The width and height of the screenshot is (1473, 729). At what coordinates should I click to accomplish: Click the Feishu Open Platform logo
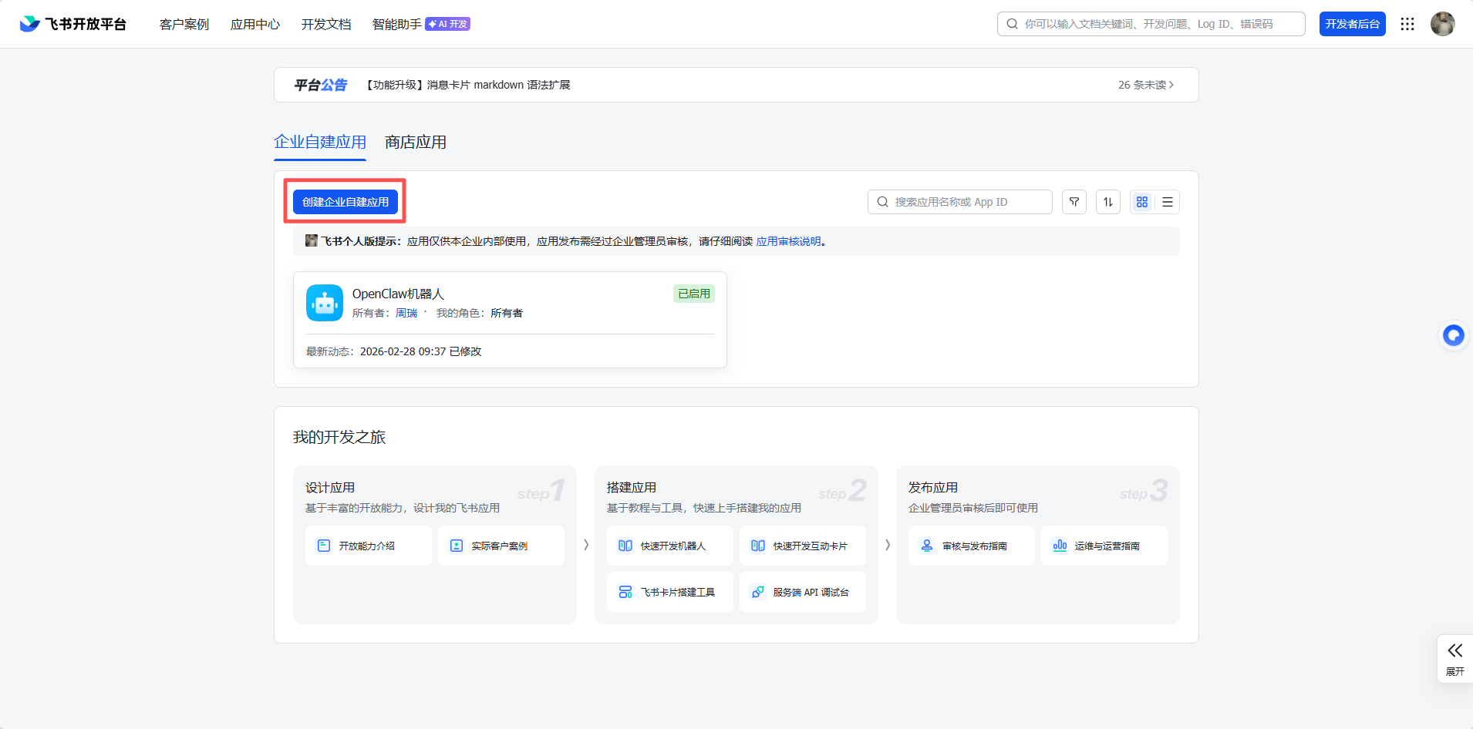73,24
